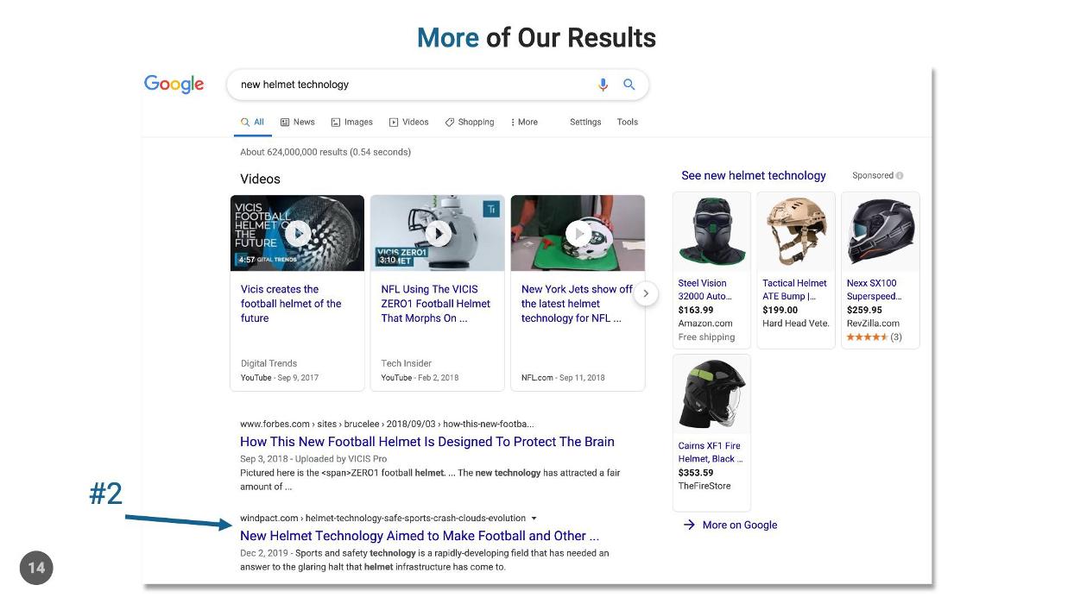The height and width of the screenshot is (604, 1074).
Task: Open the Settings menu
Action: pos(585,123)
